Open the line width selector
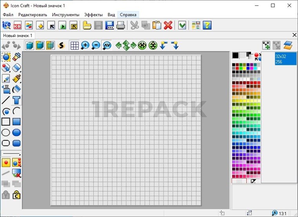Image resolution: width=298 pixels, height=217 pixels. pyautogui.click(x=11, y=153)
